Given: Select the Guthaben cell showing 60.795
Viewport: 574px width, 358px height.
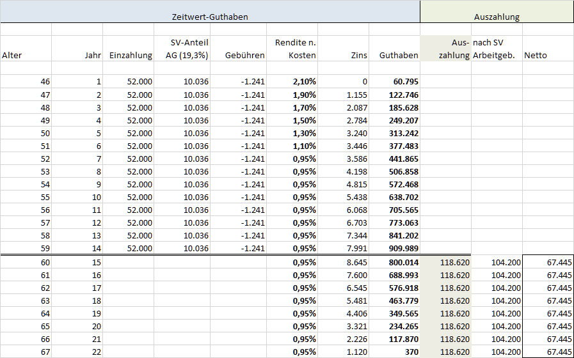Looking at the screenshot, I should (x=394, y=82).
